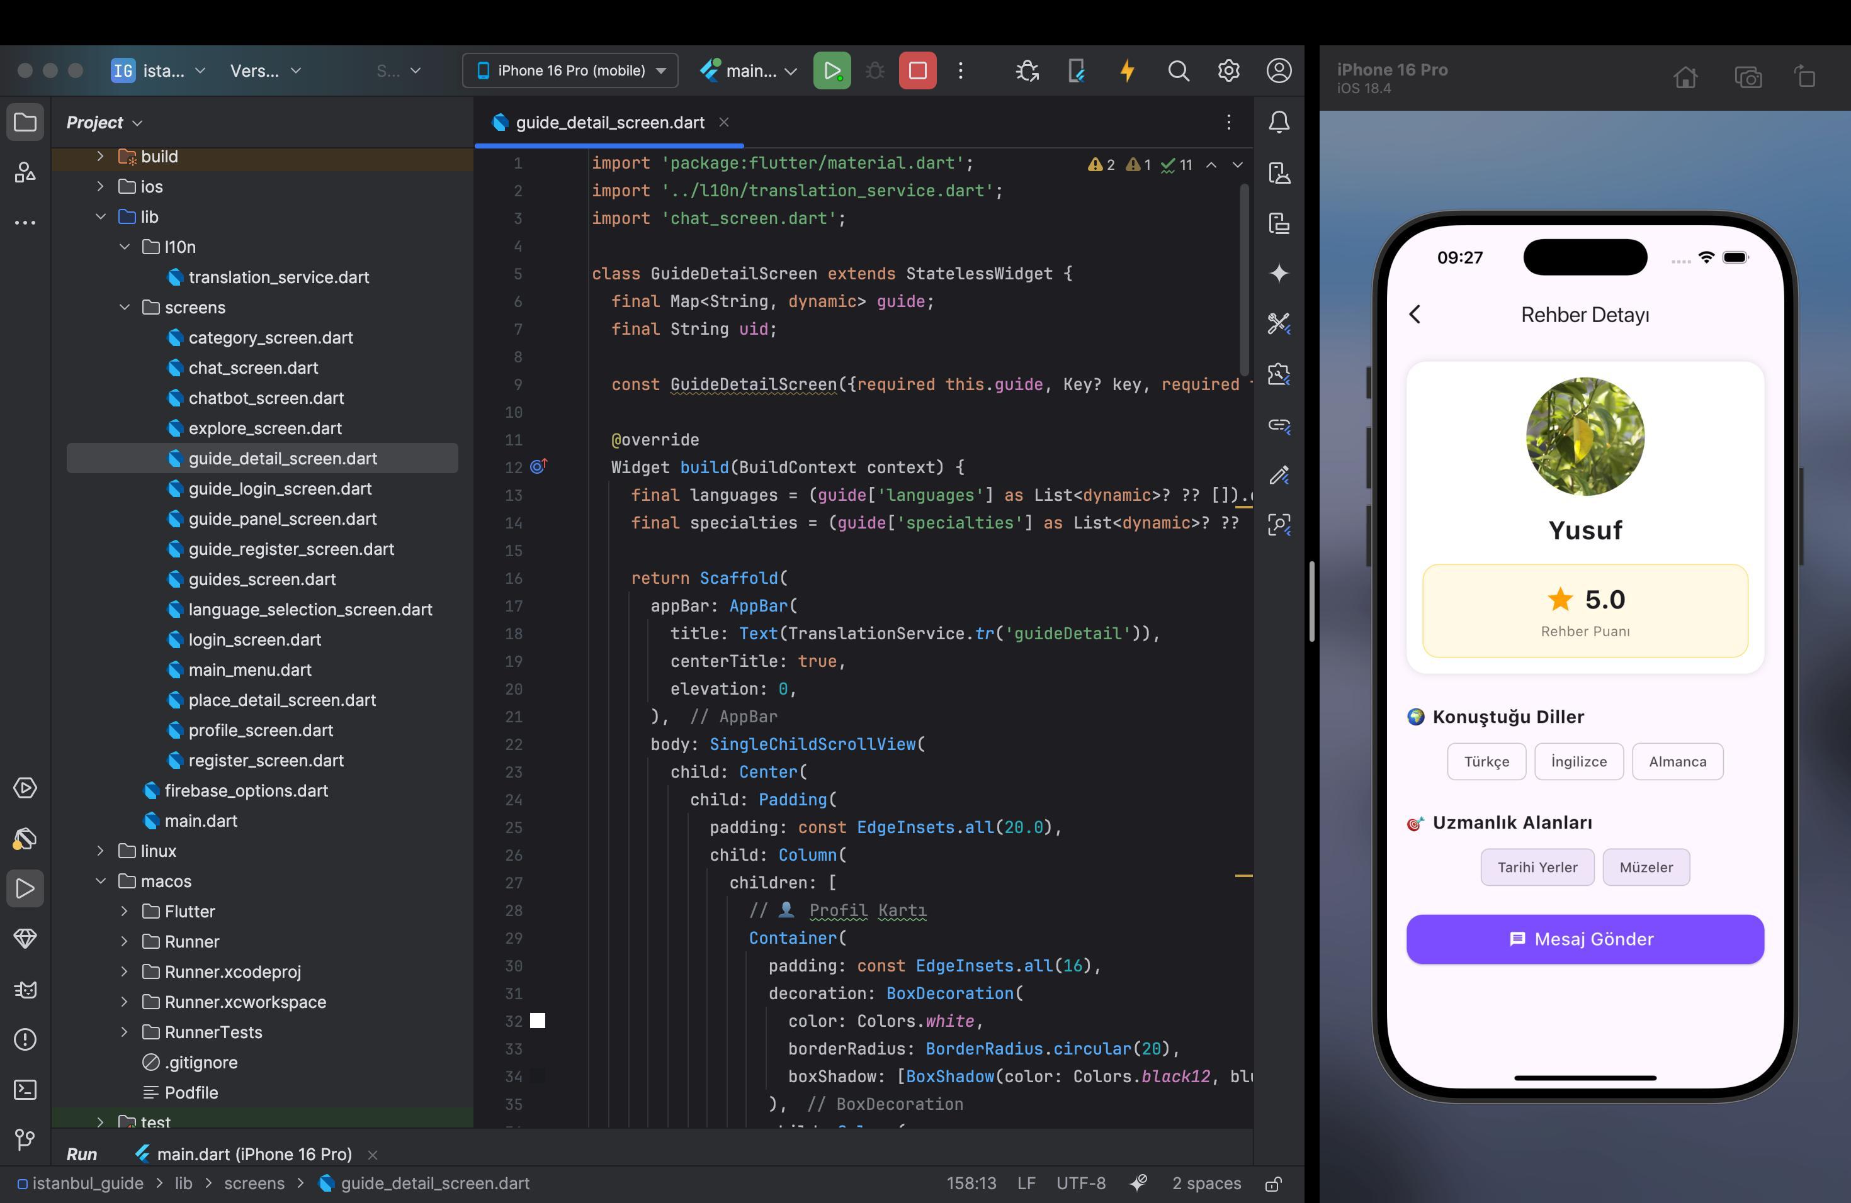Expand the build folder
Image resolution: width=1851 pixels, height=1203 pixels.
pyautogui.click(x=100, y=156)
